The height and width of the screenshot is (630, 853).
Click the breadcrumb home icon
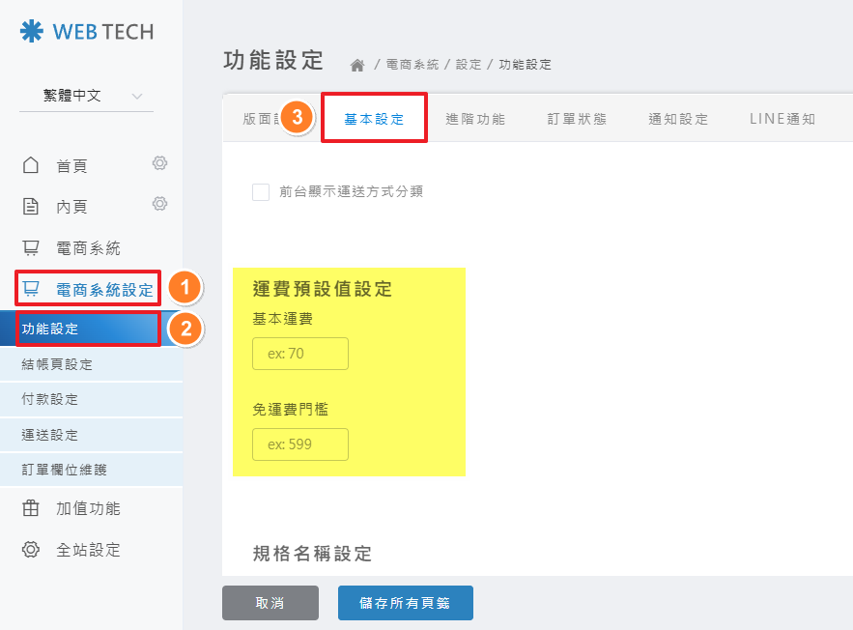point(357,65)
